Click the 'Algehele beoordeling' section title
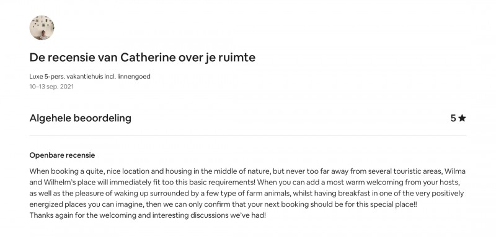 click(x=81, y=118)
